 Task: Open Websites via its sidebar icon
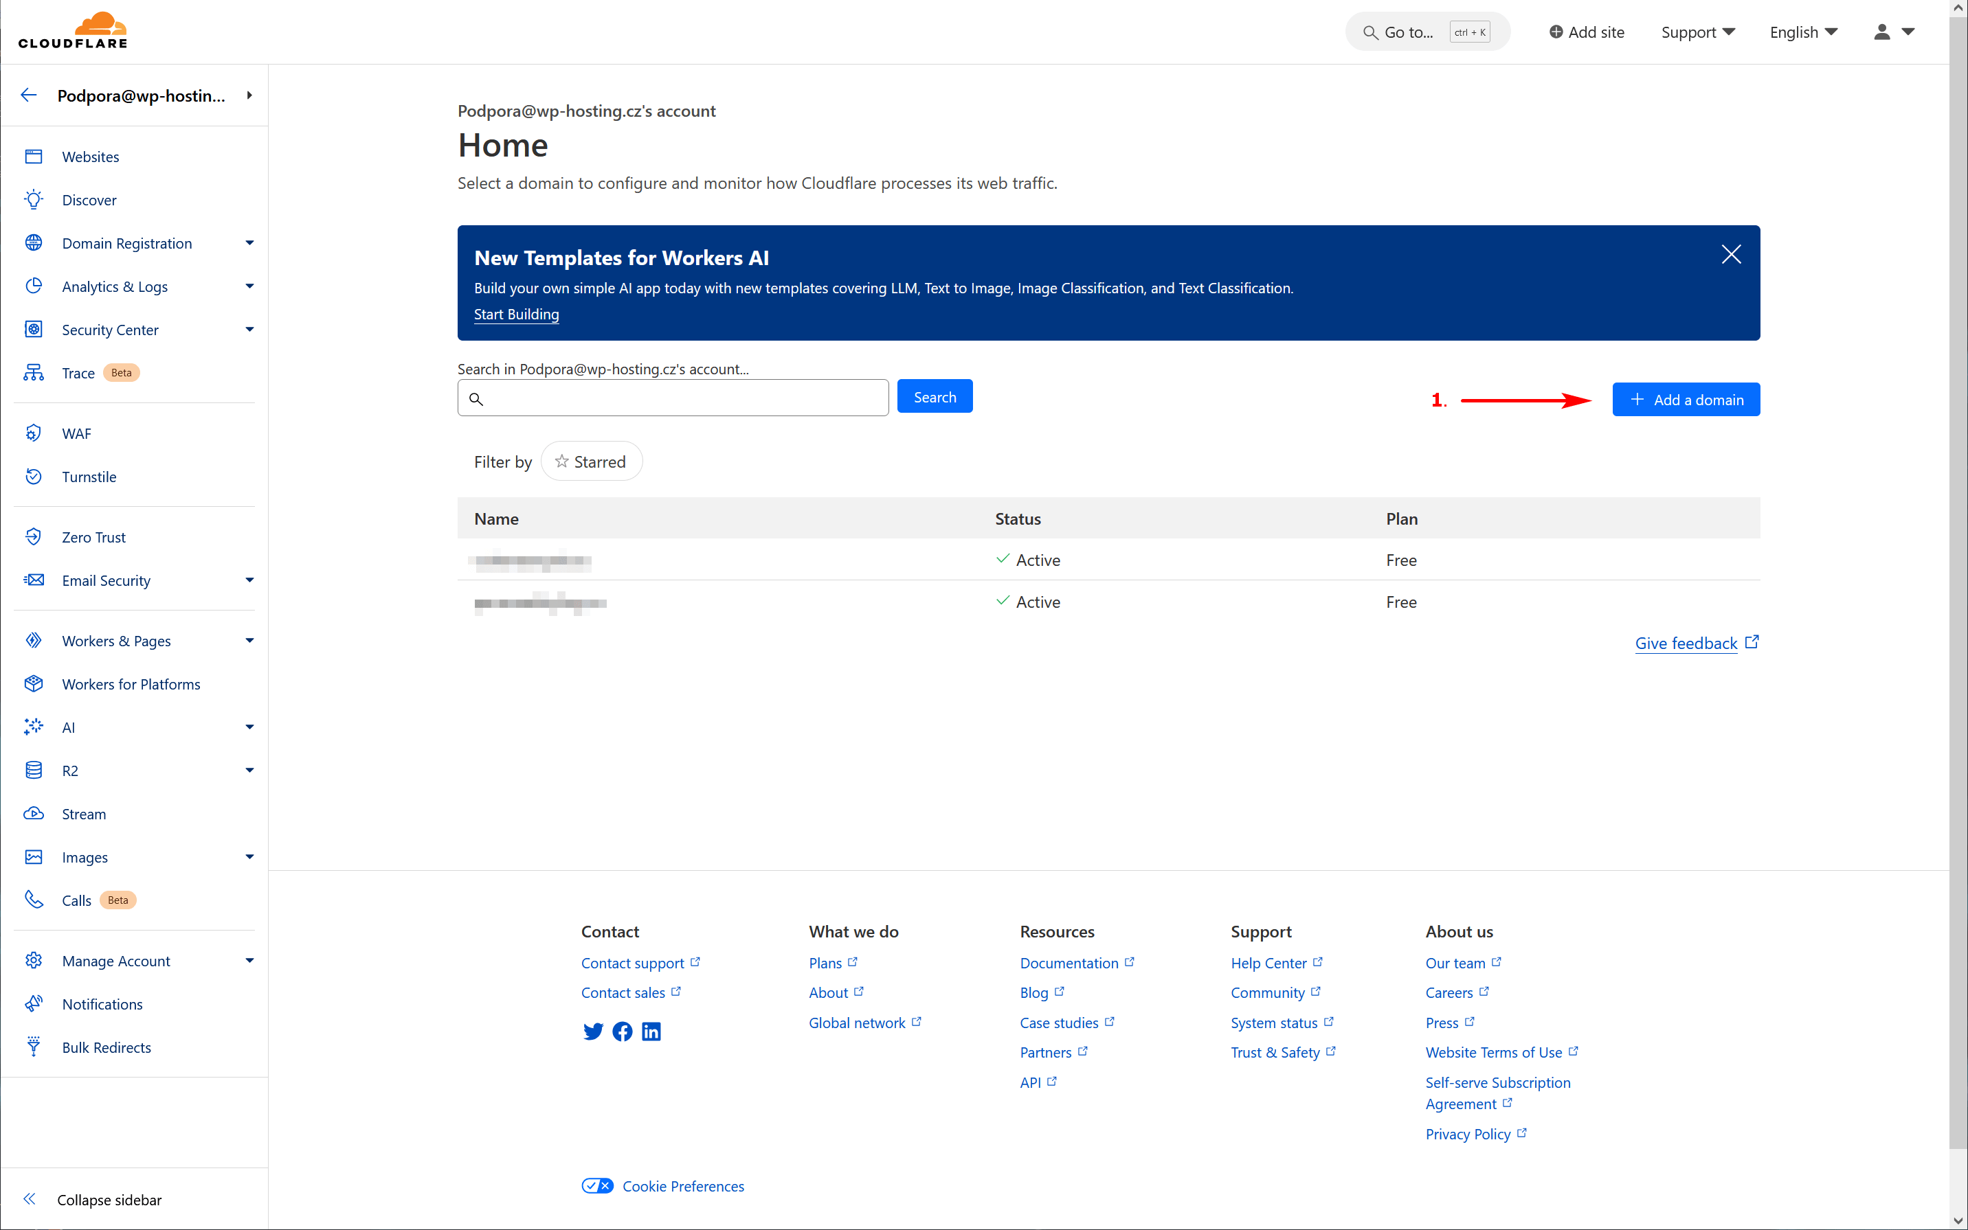pos(34,156)
